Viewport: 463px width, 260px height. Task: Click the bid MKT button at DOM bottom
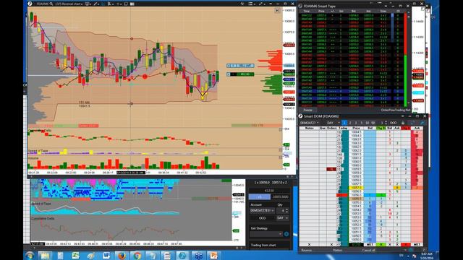[x=370, y=245]
